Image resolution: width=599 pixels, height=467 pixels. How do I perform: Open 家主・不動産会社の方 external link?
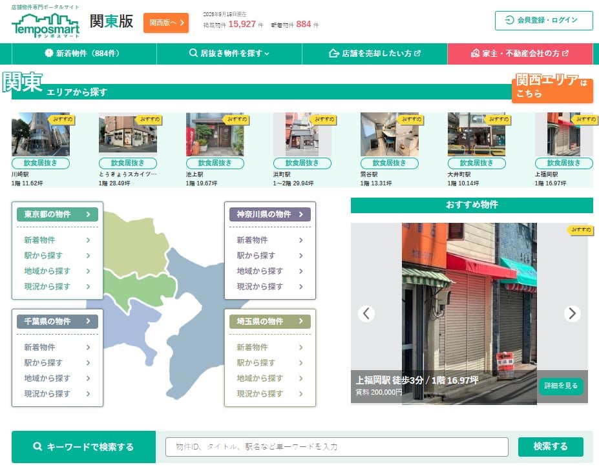coord(520,54)
